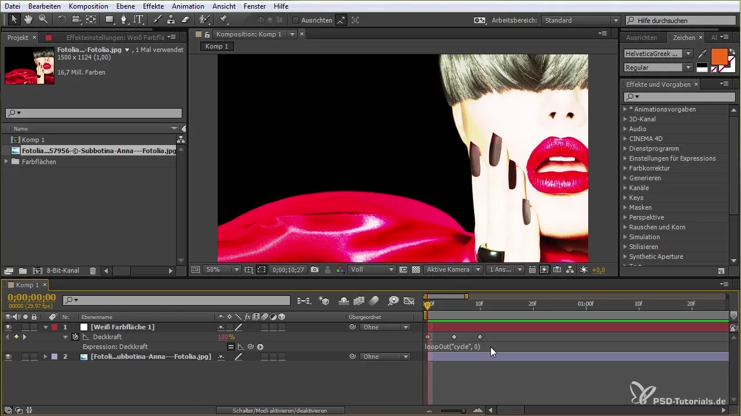Click the RGB channel display icon
741x416 pixels.
(x=340, y=269)
